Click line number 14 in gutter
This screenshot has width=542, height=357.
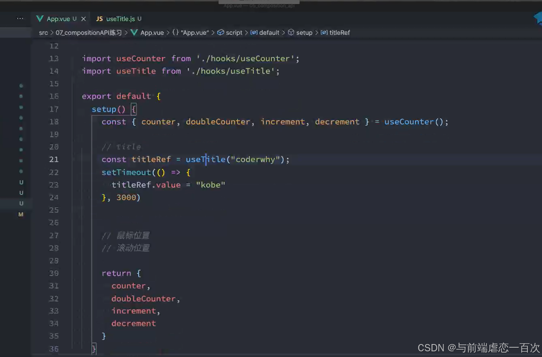(x=54, y=71)
